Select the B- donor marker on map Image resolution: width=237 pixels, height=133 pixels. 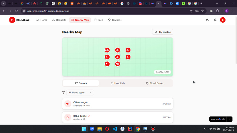coord(128,57)
